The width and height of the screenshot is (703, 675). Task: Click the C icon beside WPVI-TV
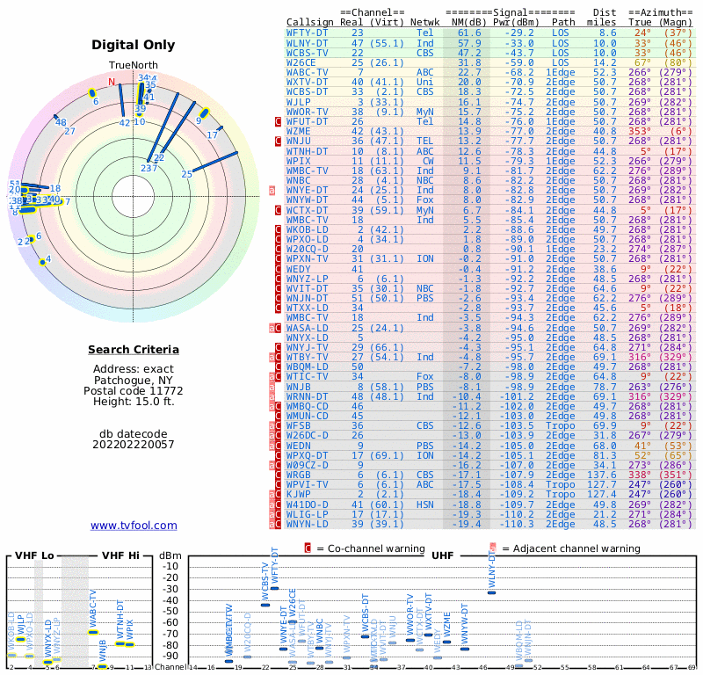click(278, 485)
